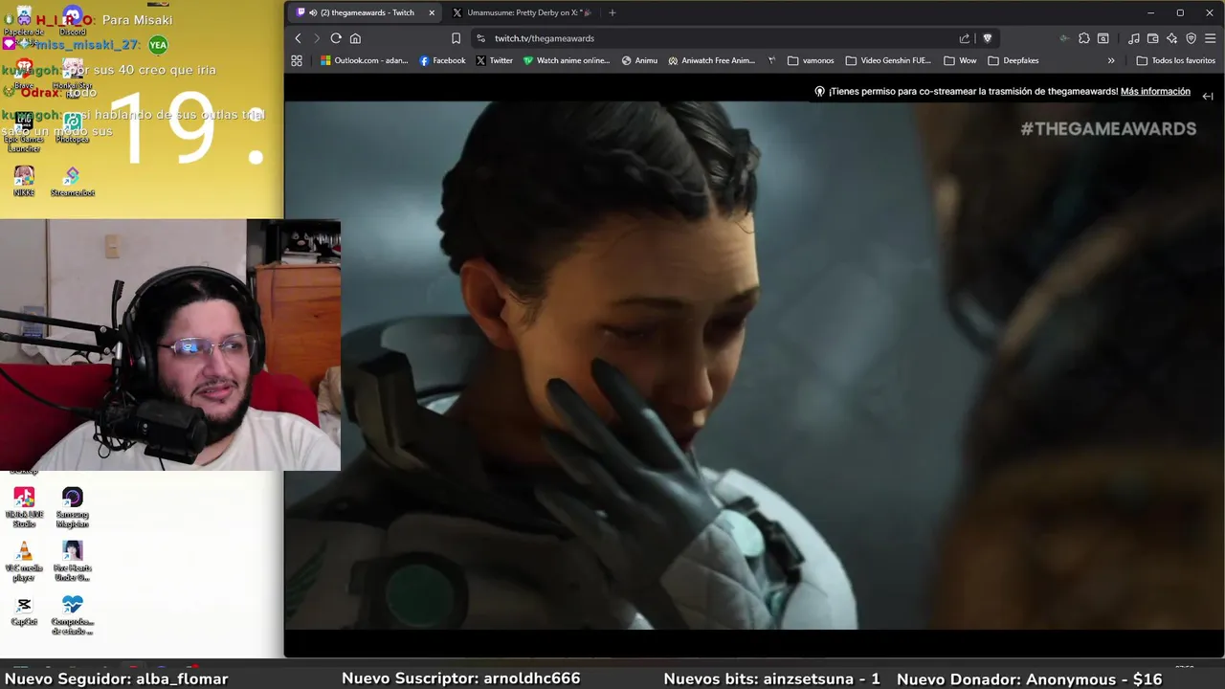The height and width of the screenshot is (689, 1225).
Task: Open the Aniwatch Free Anime bookmark
Action: click(x=712, y=60)
